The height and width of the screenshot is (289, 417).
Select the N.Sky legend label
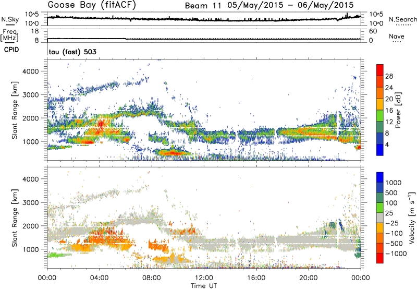coord(10,19)
